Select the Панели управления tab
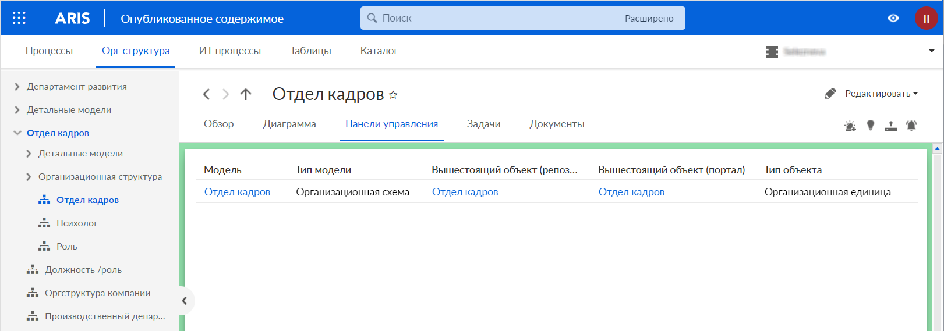Viewport: 944px width, 331px height. pos(391,124)
